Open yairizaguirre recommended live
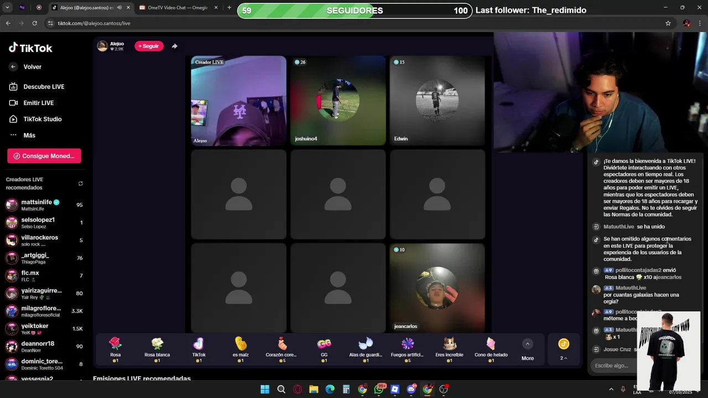Image resolution: width=708 pixels, height=398 pixels. tap(44, 294)
